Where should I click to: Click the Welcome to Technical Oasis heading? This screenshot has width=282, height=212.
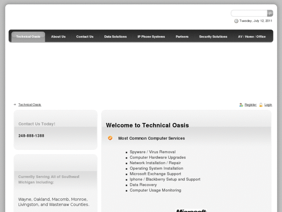tap(147, 125)
